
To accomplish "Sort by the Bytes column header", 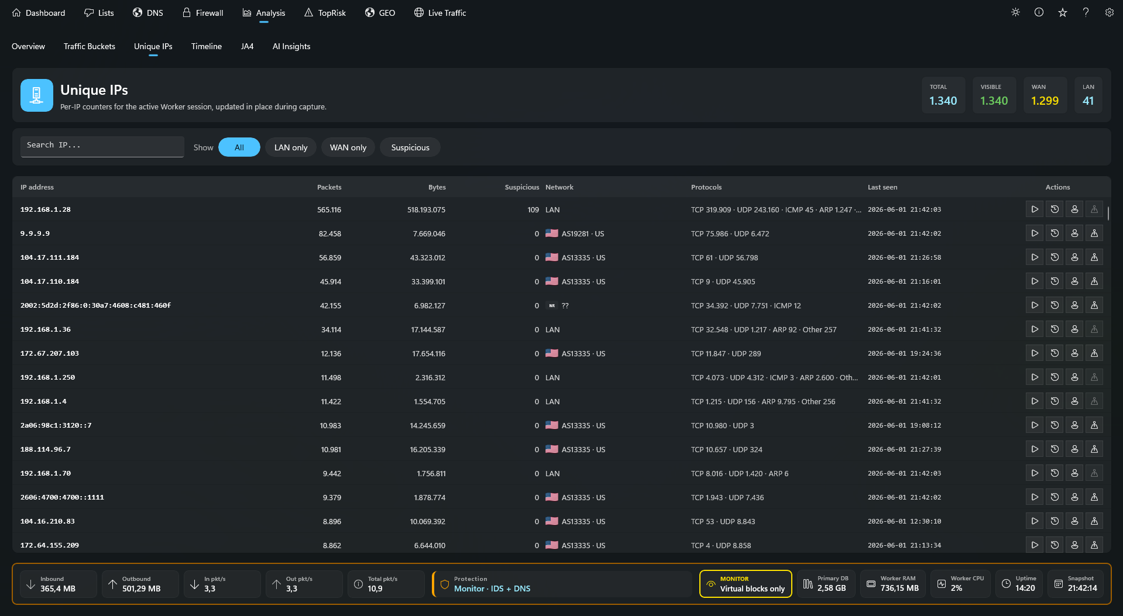I will 437,187.
